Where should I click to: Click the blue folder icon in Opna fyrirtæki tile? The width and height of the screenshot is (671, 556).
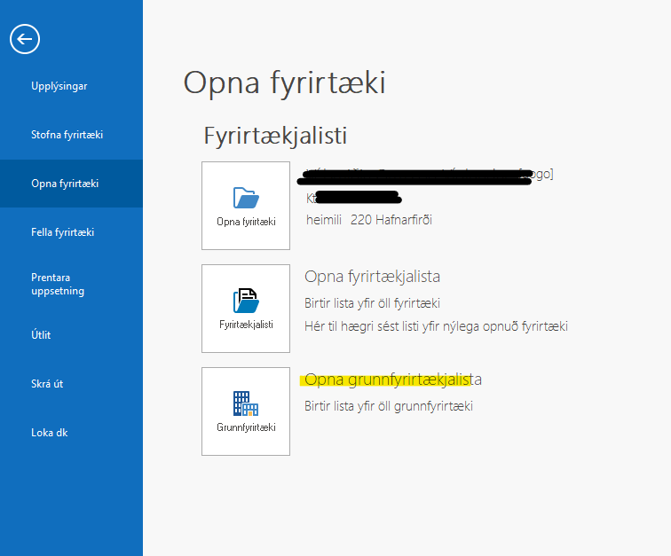(x=246, y=197)
